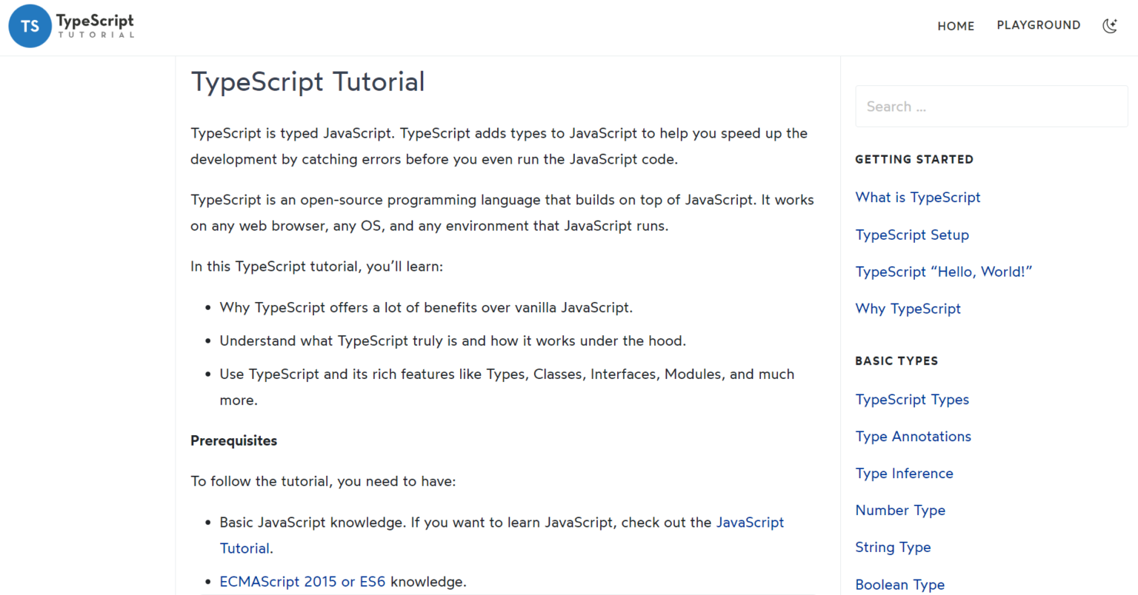Open the Number Type page
This screenshot has width=1138, height=595.
pyautogui.click(x=900, y=510)
